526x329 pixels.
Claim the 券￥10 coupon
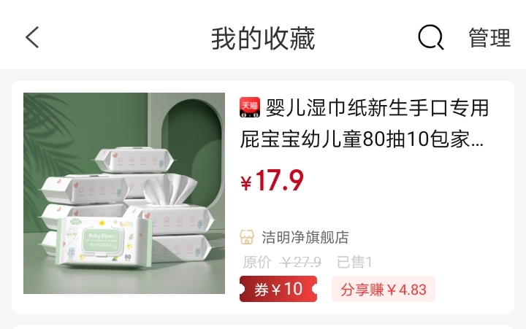click(278, 289)
